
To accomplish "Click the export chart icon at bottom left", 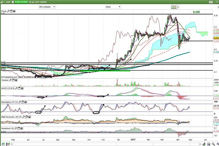I will pyautogui.click(x=3, y=144).
